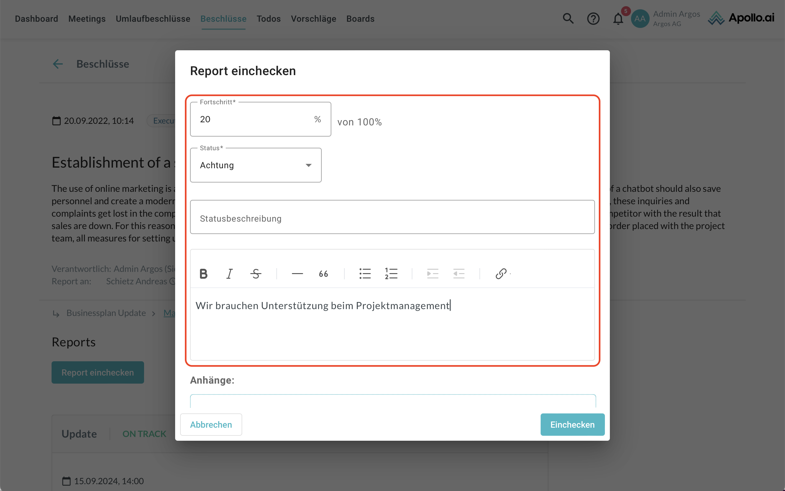The image size is (785, 491).
Task: Click the Einchecken button
Action: 572,425
